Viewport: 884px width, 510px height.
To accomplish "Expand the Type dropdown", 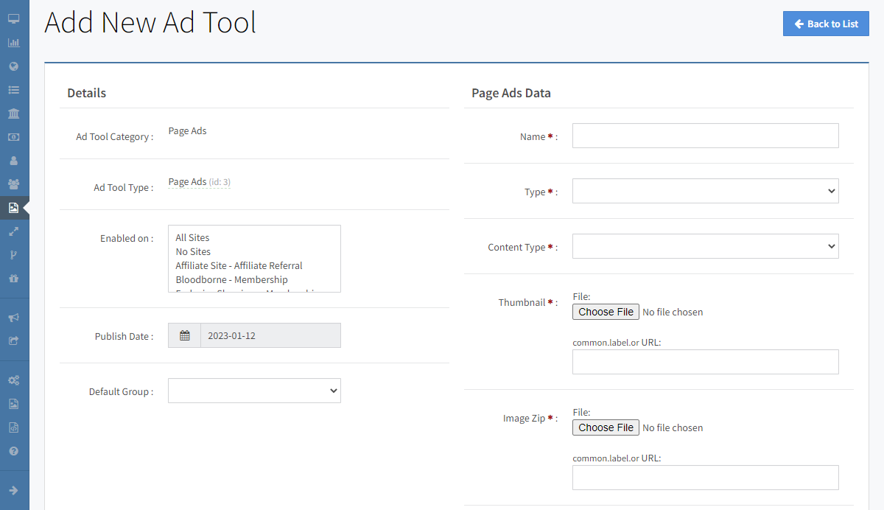I will tap(705, 191).
